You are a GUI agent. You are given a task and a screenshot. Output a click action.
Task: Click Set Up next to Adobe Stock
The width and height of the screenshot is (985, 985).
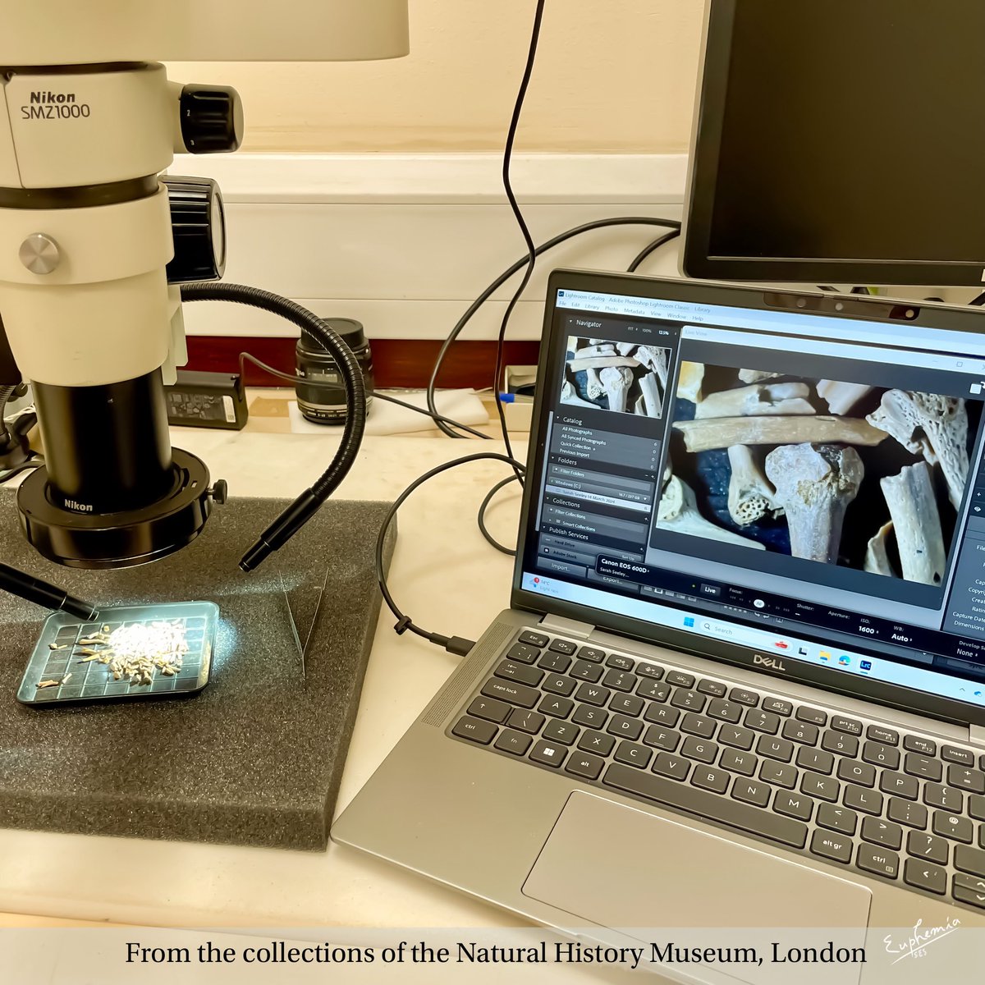tap(628, 558)
